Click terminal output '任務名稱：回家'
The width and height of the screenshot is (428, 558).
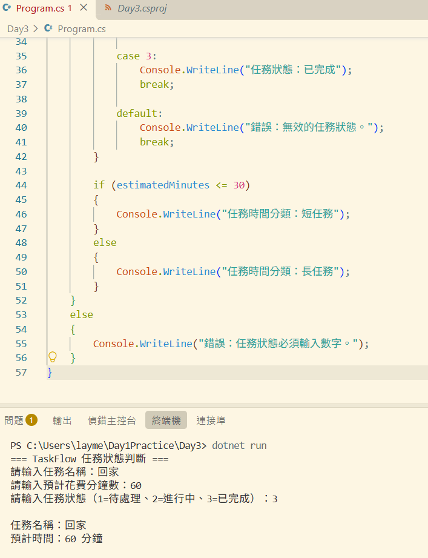[48, 525]
